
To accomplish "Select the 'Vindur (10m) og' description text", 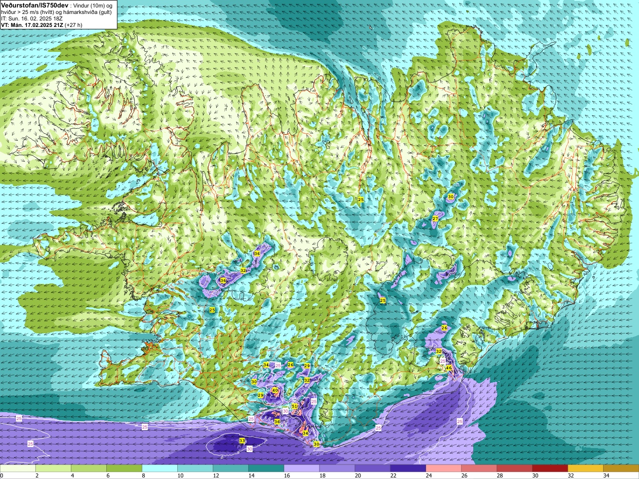I will (x=93, y=5).
